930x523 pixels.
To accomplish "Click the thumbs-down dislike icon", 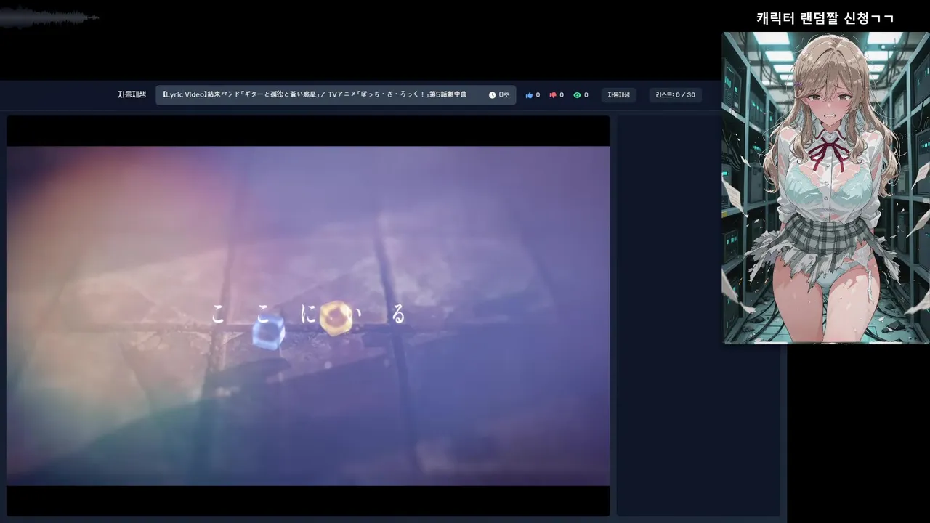I will [x=553, y=95].
